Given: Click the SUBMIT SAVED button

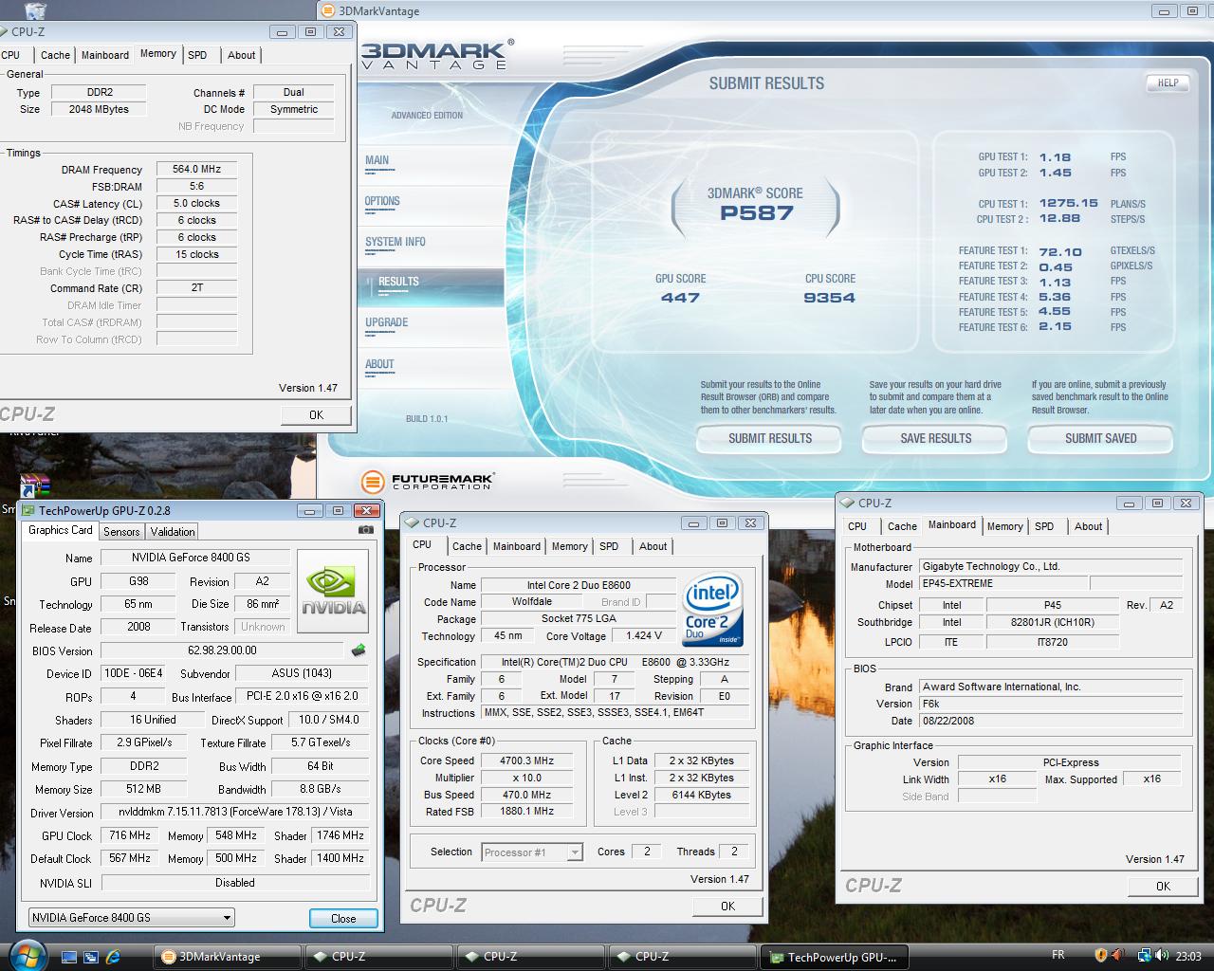Looking at the screenshot, I should click(1100, 438).
